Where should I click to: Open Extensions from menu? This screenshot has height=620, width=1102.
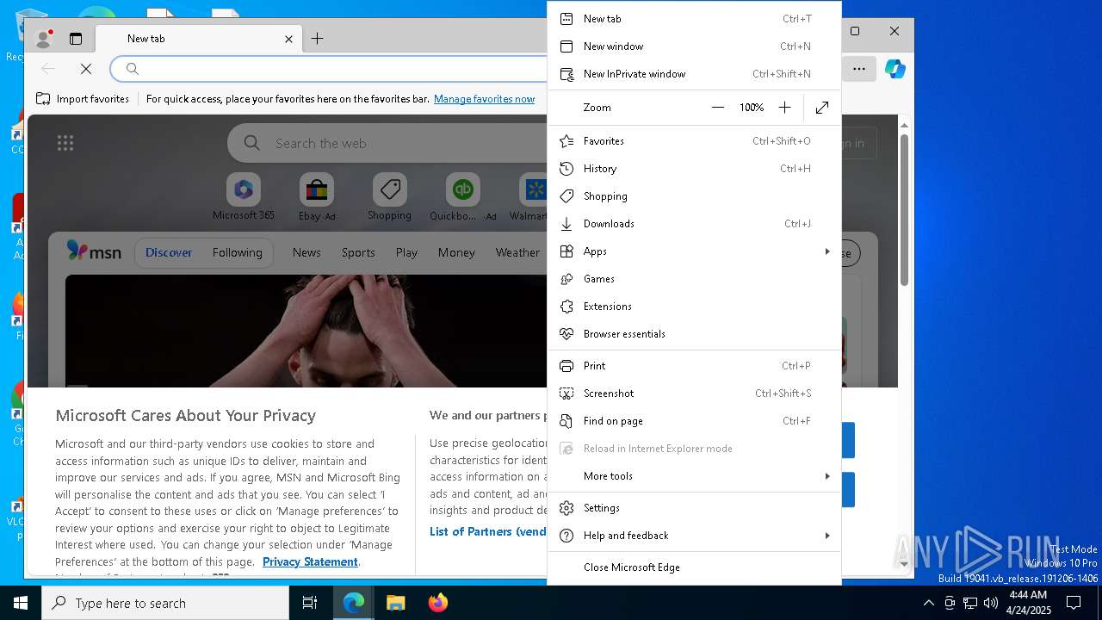coord(694,307)
